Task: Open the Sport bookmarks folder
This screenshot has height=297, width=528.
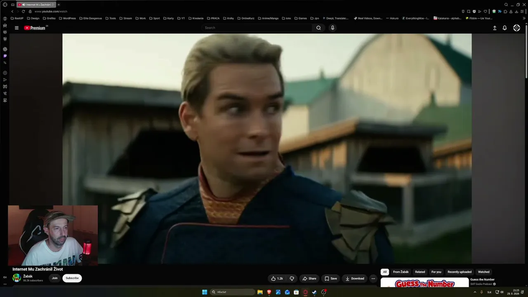Action: [154, 18]
